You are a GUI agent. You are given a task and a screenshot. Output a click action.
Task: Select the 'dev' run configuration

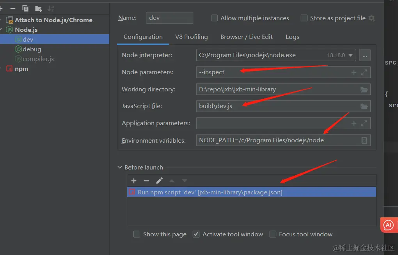(55, 39)
